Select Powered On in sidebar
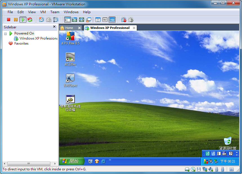The image size is (242, 174). (x=24, y=33)
